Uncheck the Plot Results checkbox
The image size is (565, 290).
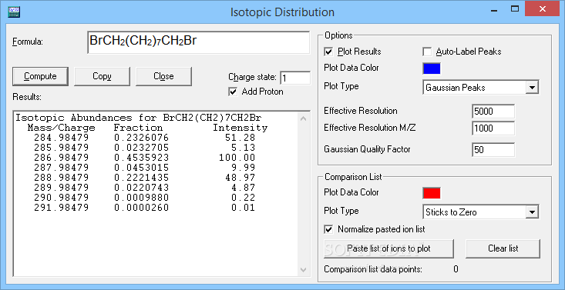point(328,52)
